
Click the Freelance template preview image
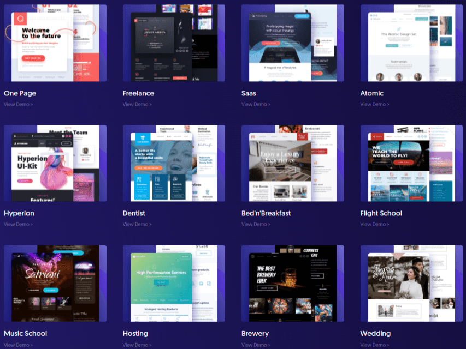(x=174, y=43)
